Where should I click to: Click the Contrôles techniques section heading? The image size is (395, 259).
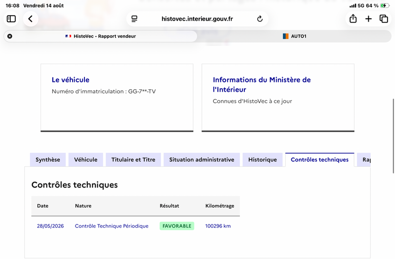(75, 185)
